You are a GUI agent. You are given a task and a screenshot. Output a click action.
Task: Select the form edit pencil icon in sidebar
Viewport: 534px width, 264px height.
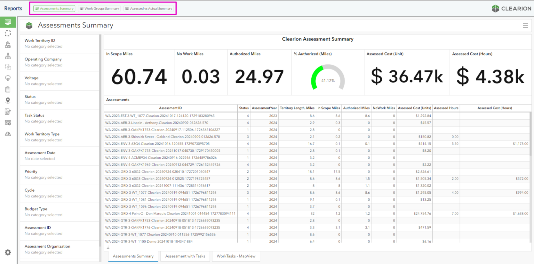pos(8,112)
